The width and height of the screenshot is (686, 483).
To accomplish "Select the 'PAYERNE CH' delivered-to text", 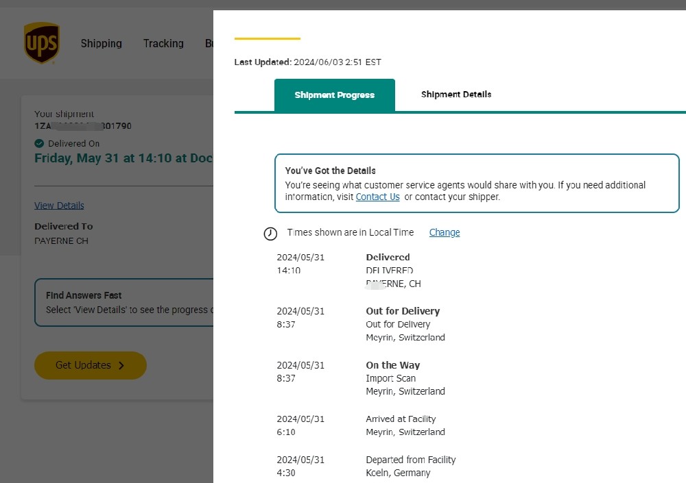I will tap(61, 241).
